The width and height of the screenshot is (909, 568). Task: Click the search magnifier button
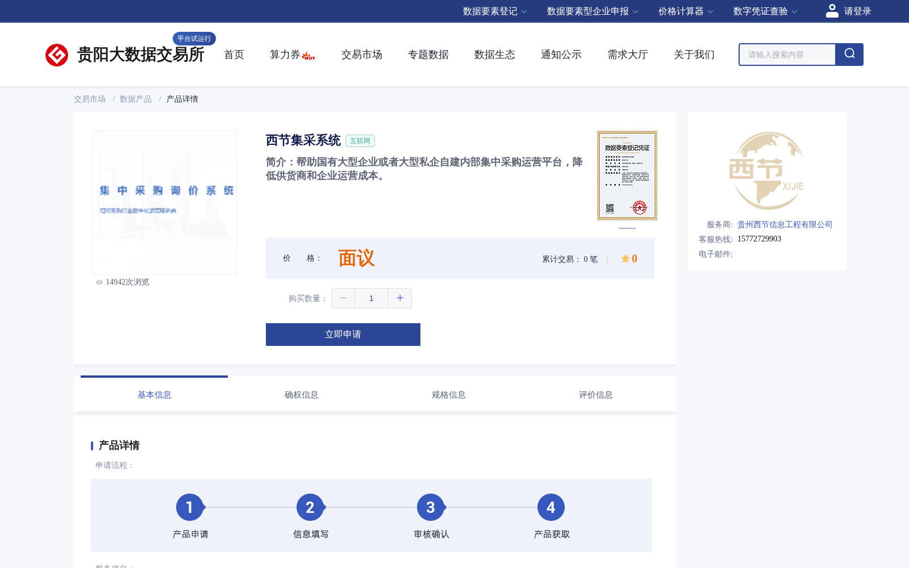coord(849,55)
